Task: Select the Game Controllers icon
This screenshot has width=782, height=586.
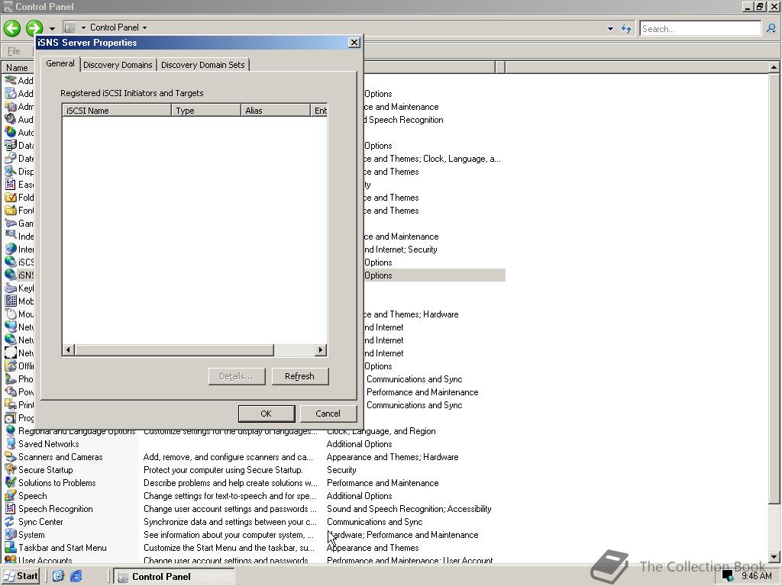Action: 10,223
